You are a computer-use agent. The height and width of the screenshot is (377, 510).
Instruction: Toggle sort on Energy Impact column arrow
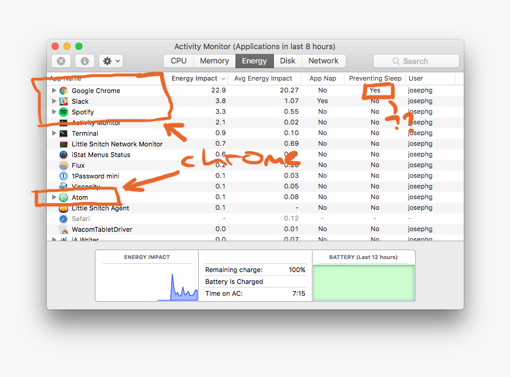(x=223, y=79)
